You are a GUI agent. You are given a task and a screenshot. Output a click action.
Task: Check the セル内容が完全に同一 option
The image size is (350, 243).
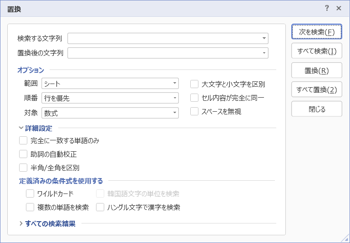pyautogui.click(x=194, y=98)
